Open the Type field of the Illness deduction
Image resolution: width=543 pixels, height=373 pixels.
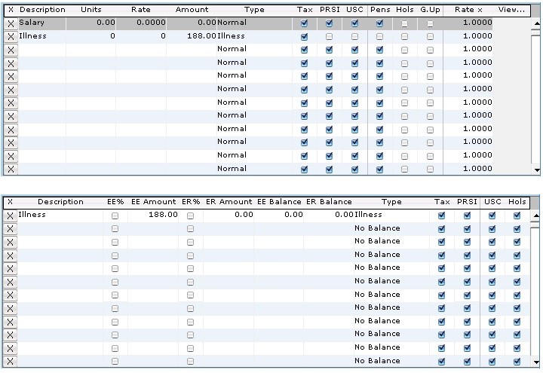point(391,216)
